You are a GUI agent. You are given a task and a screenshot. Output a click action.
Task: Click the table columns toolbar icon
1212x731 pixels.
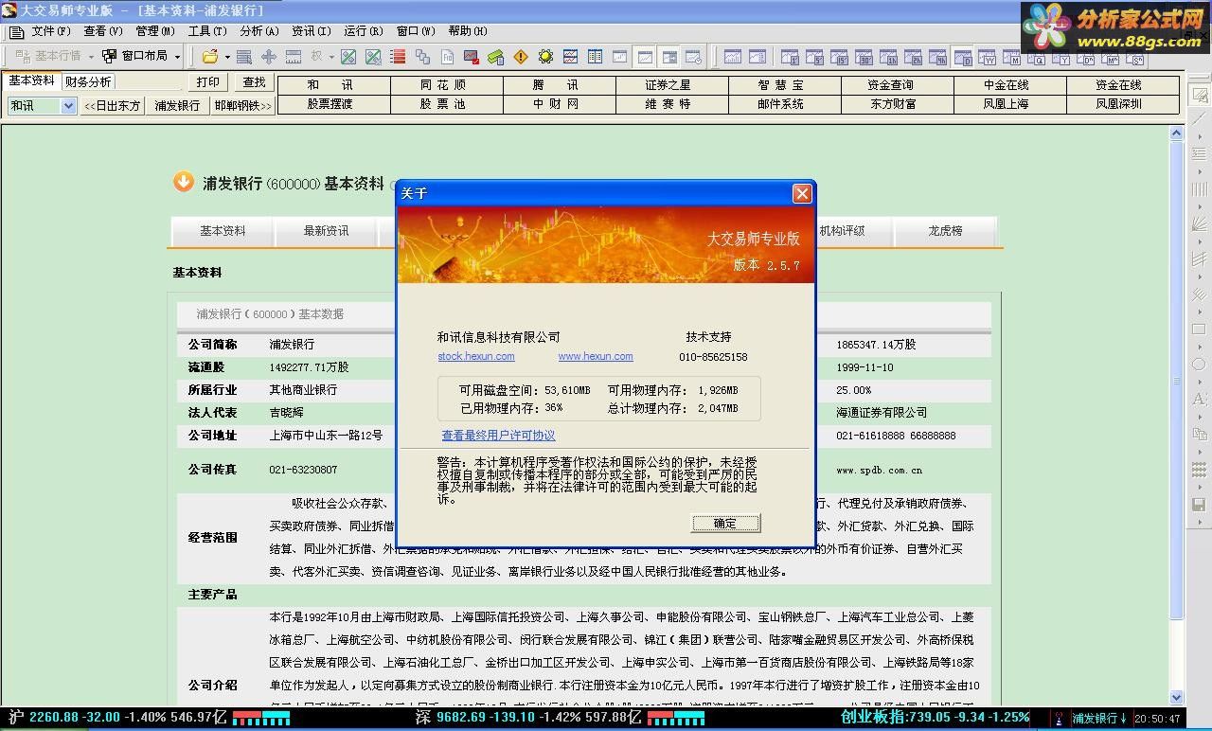(x=595, y=57)
